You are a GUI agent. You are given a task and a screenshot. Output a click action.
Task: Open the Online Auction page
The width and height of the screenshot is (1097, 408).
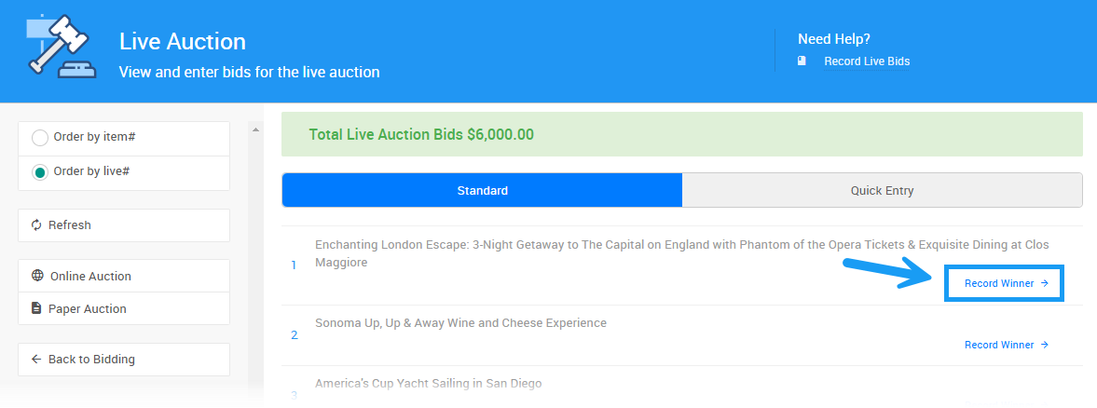pyautogui.click(x=90, y=276)
